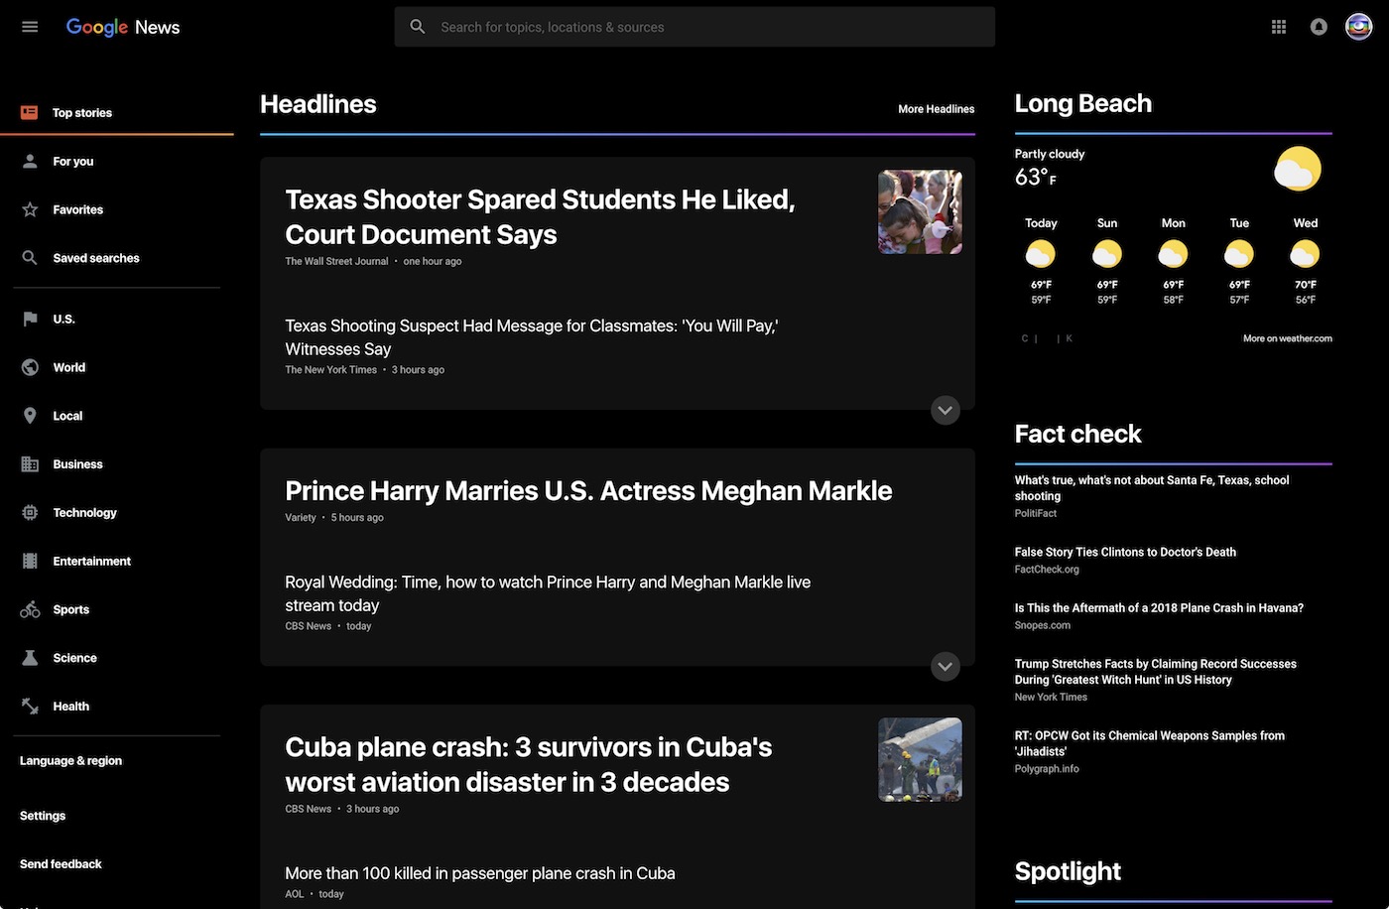Open the Prince Harry Marries Meghan Markle headline
This screenshot has width=1389, height=909.
[588, 490]
